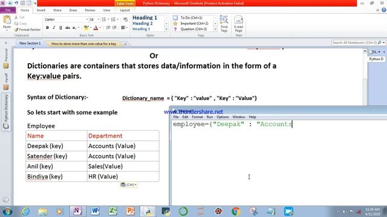The image size is (387, 217).
Task: Apply numbered list formatting
Action: coord(113,19)
